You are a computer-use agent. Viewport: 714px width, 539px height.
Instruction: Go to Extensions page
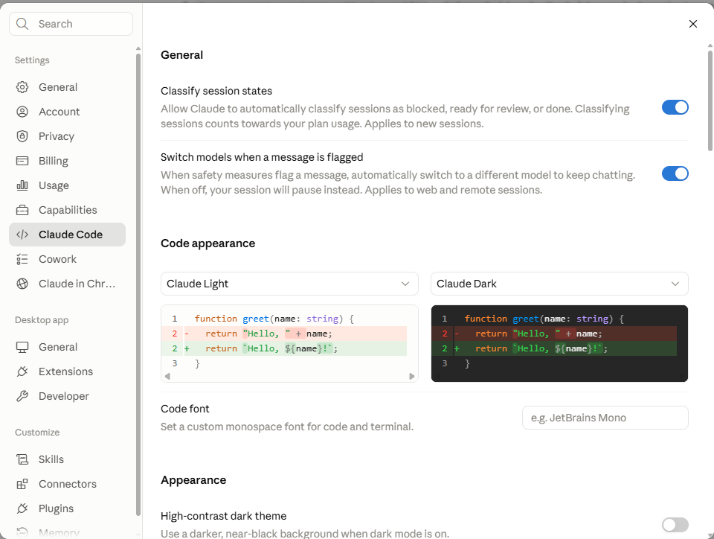tap(68, 371)
